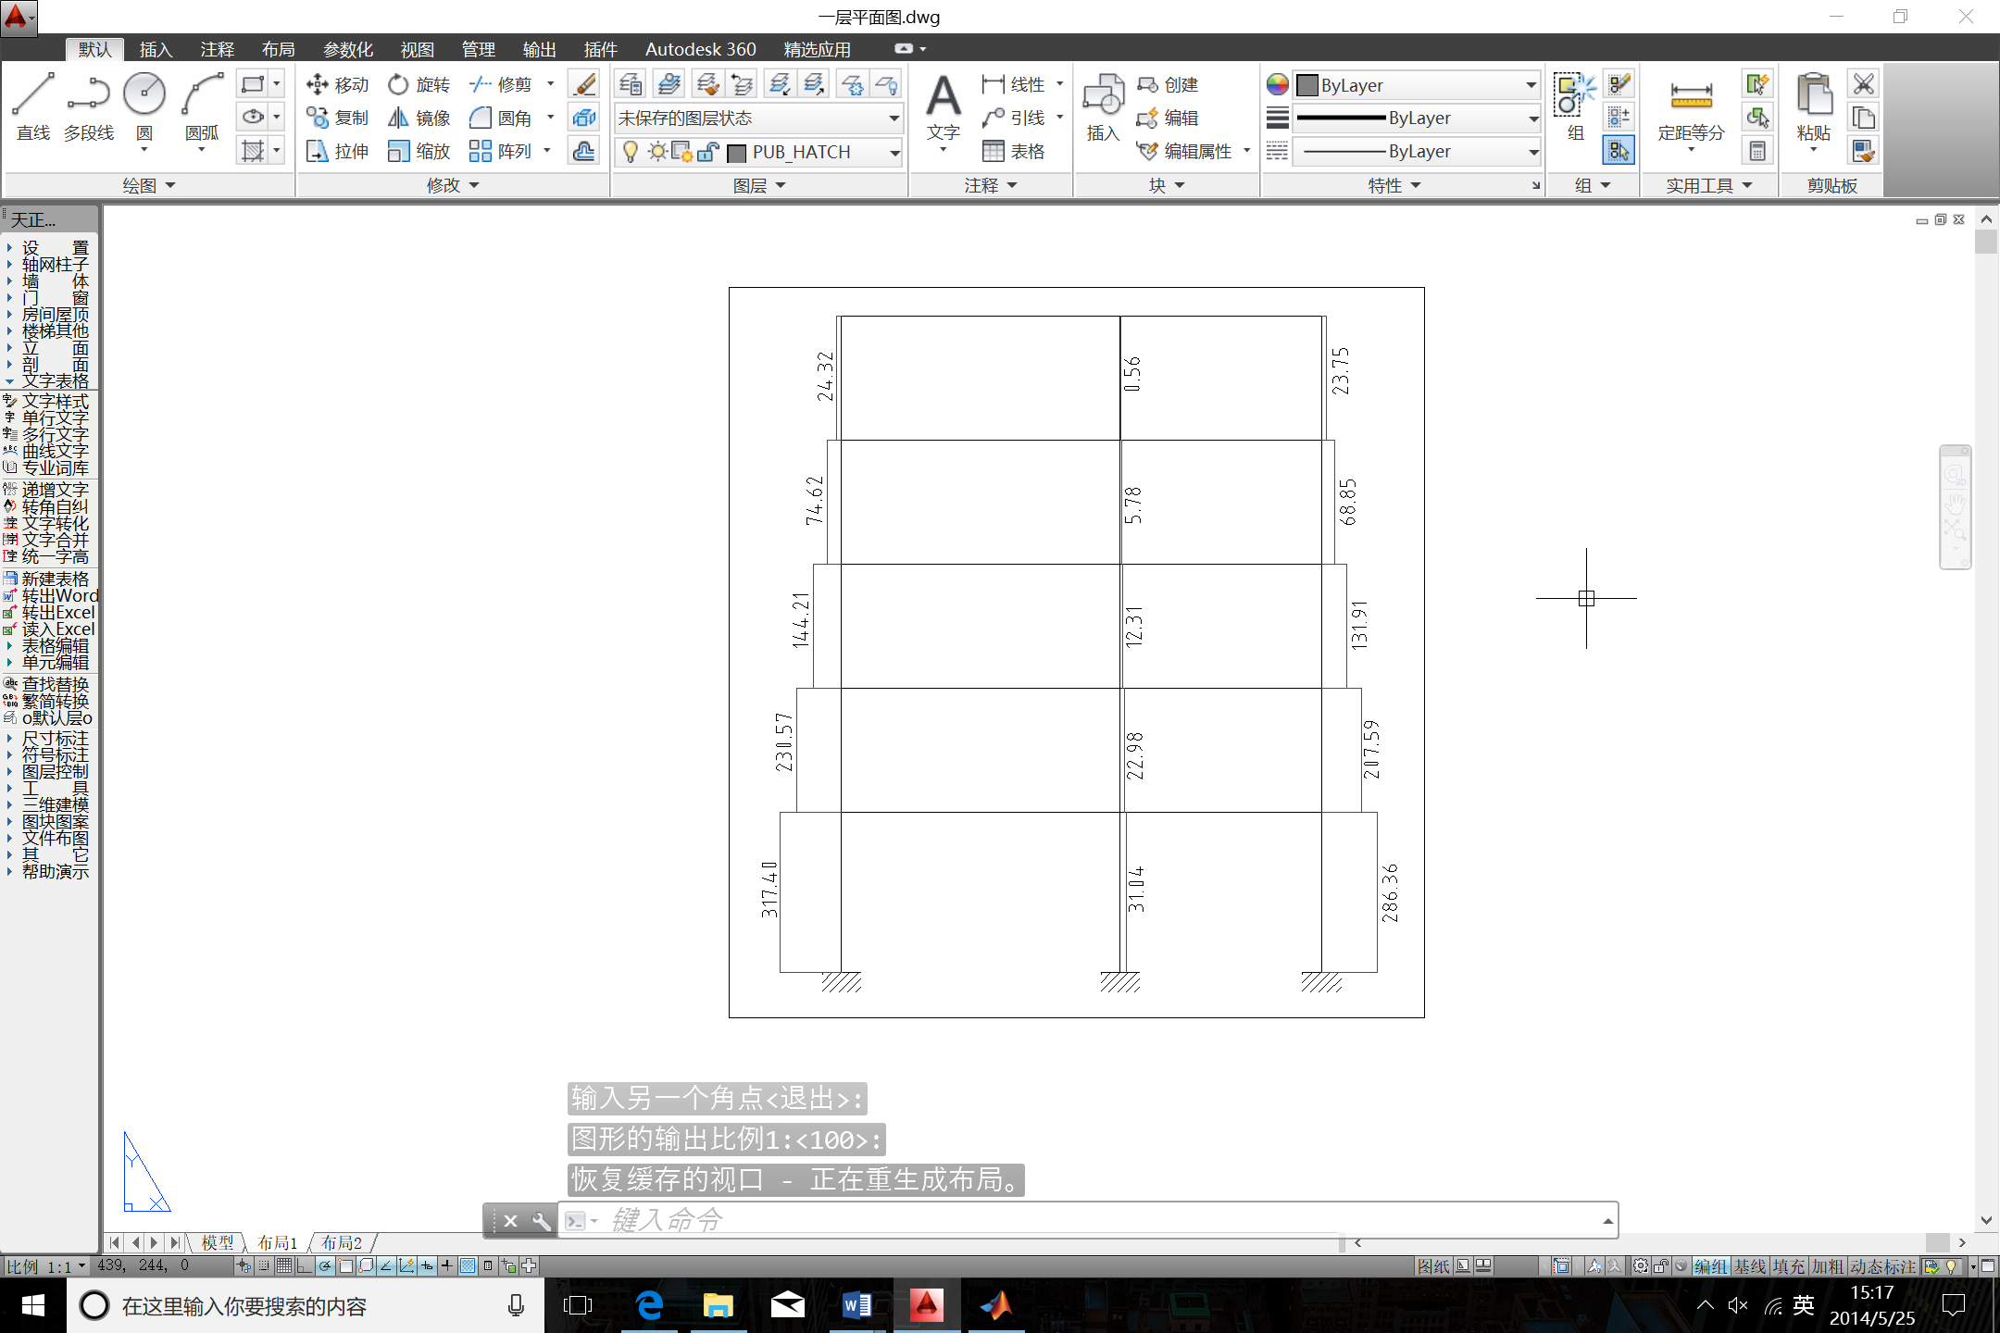This screenshot has height=1333, width=2000.
Task: Click the Stretch (拉伸) tool
Action: click(x=337, y=152)
